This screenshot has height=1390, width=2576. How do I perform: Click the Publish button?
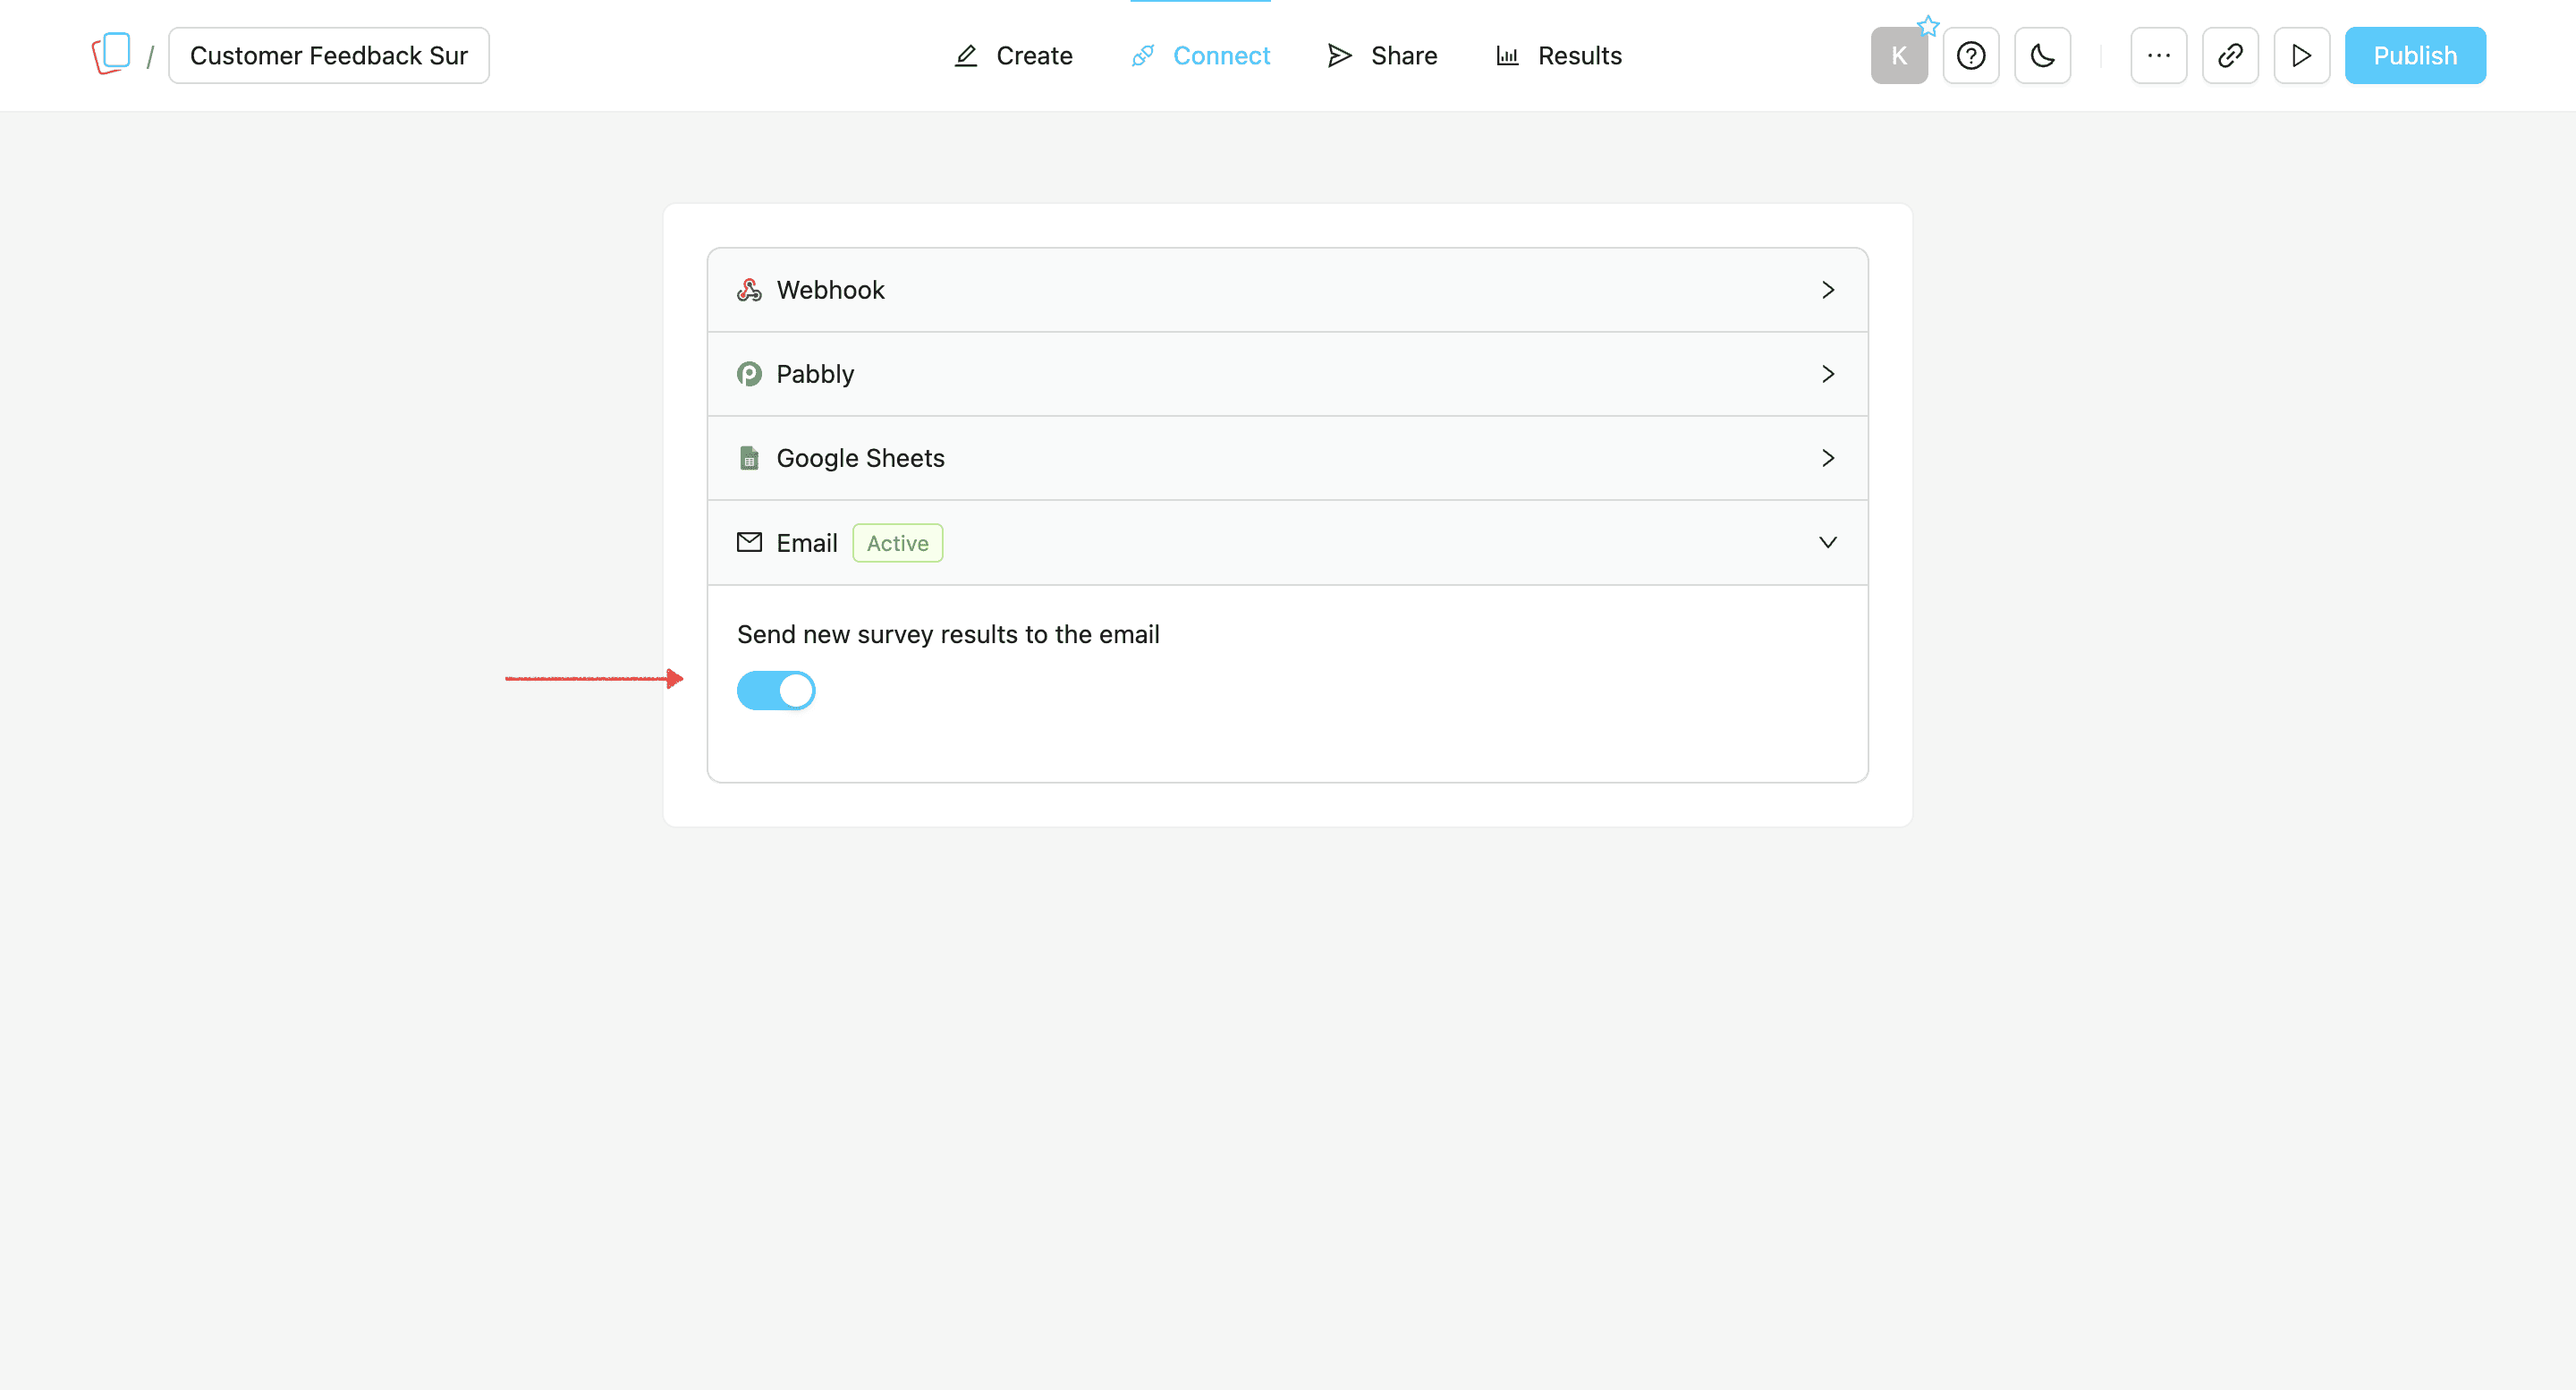coord(2415,55)
